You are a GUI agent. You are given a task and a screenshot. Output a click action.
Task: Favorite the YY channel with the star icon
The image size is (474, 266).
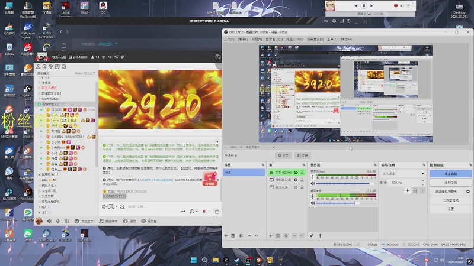[103, 57]
